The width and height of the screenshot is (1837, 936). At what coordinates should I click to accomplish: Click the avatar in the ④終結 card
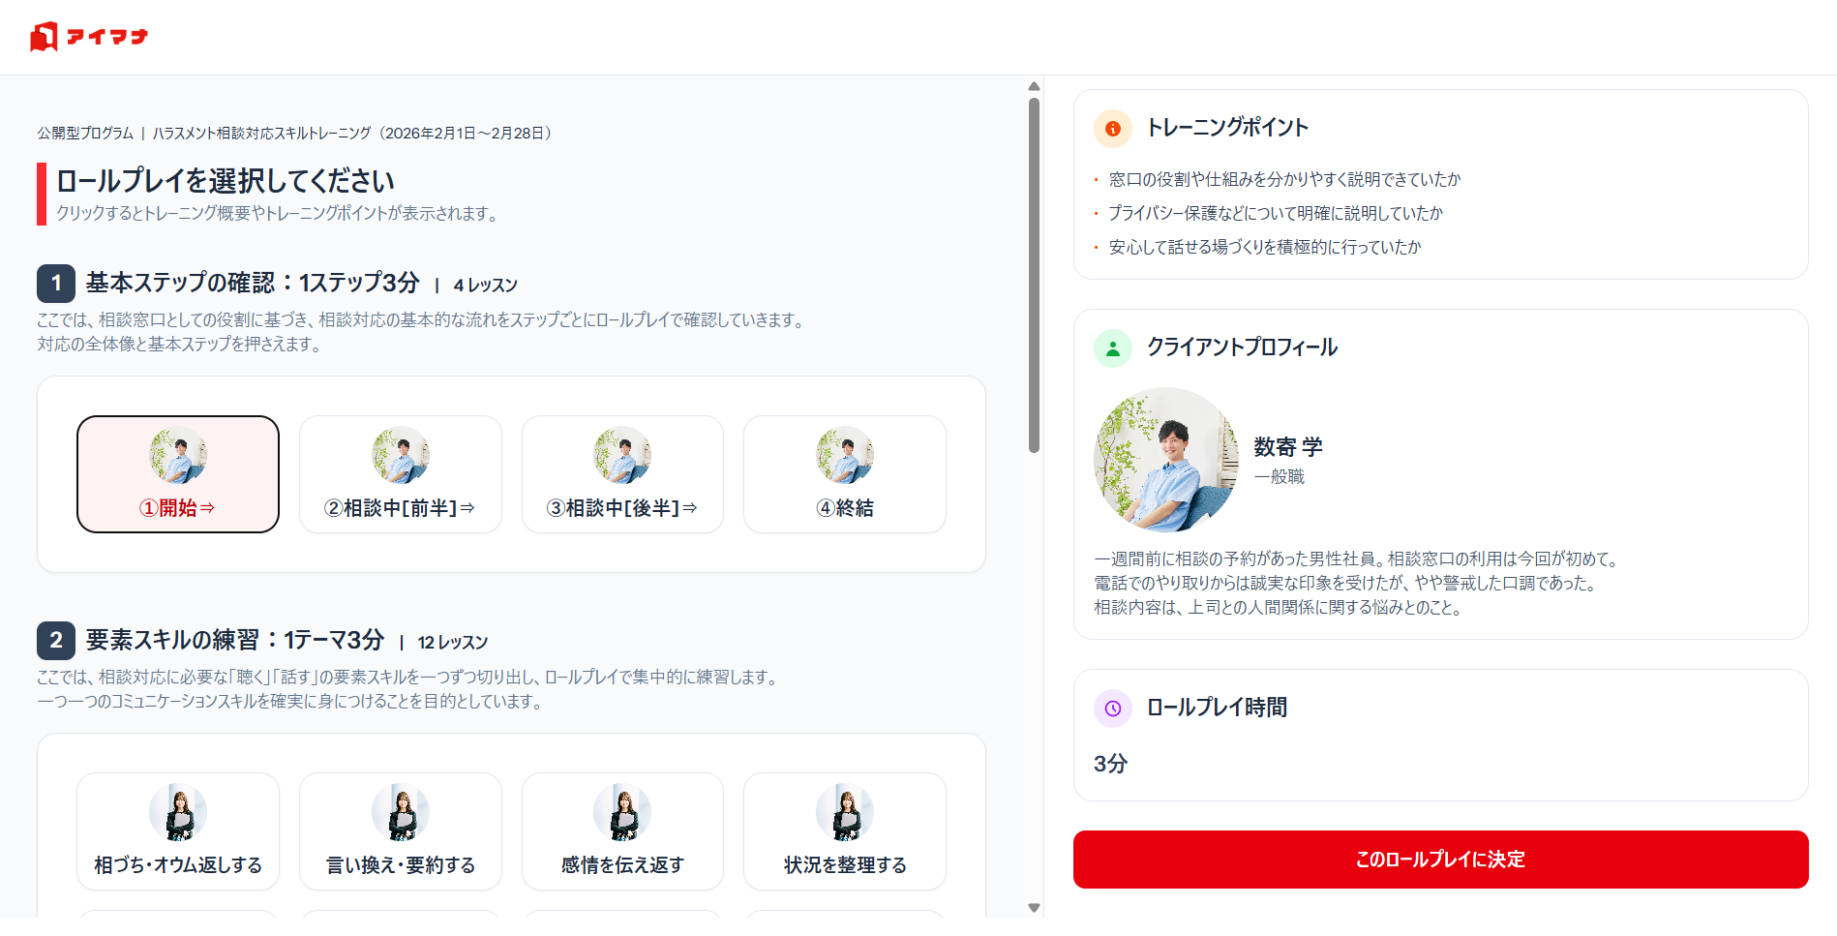[845, 455]
